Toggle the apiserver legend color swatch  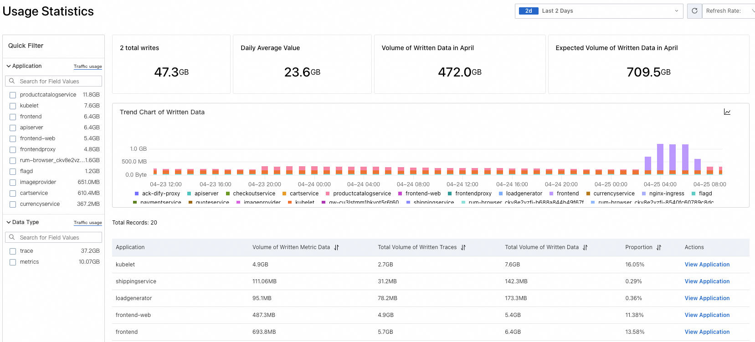tap(190, 194)
